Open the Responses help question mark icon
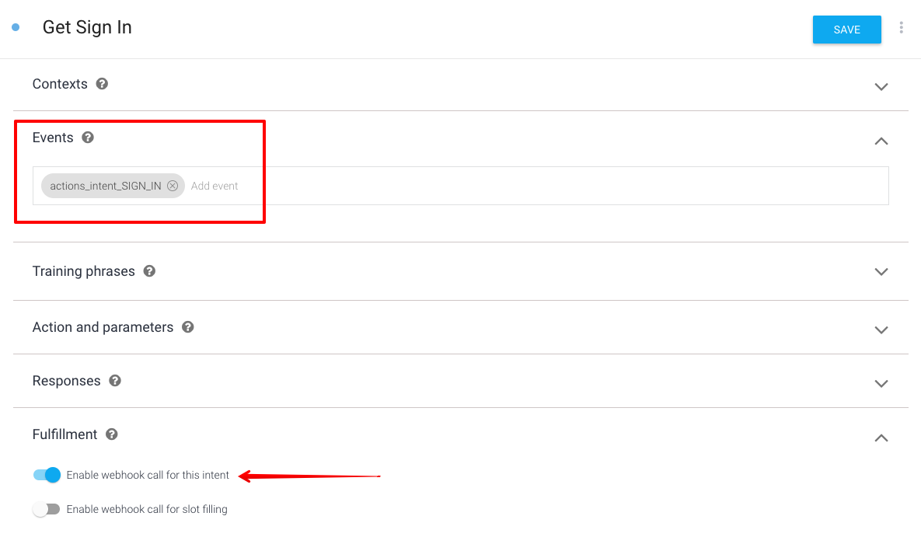Image resolution: width=921 pixels, height=537 pixels. (x=115, y=381)
